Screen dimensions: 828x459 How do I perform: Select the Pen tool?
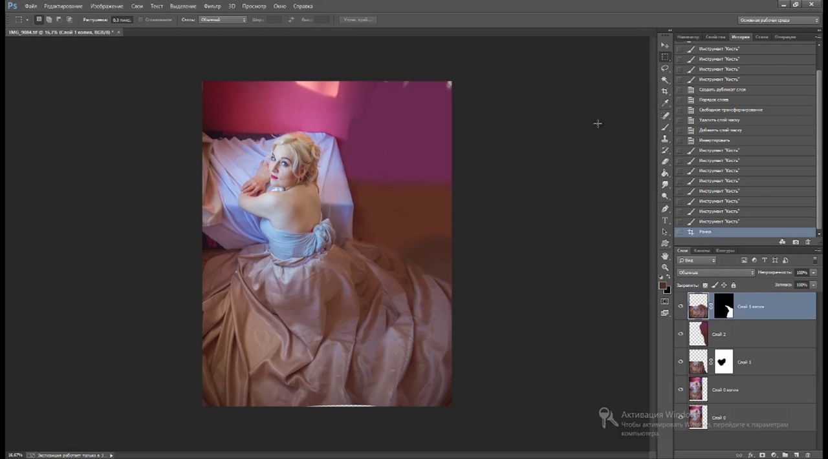point(665,209)
